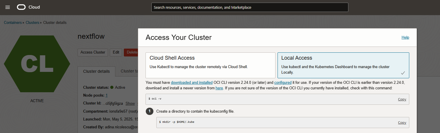Show the full Cluster Id
This screenshot has height=133, width=440.
130,103
